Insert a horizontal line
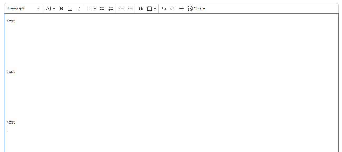 [181, 8]
